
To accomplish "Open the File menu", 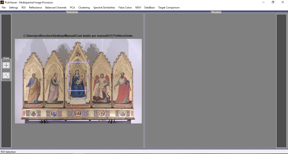I will pyautogui.click(x=4, y=8).
